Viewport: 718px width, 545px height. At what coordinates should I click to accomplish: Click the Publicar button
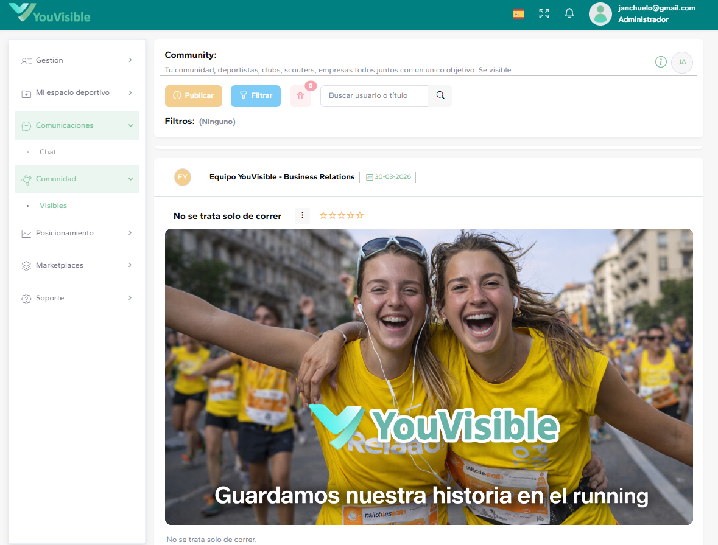[193, 95]
